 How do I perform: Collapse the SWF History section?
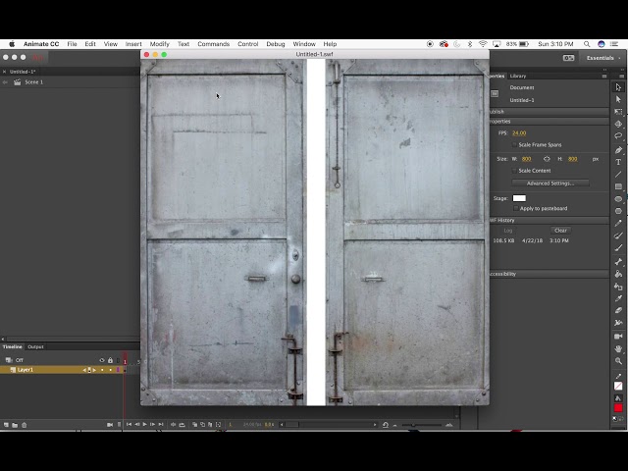(x=549, y=220)
